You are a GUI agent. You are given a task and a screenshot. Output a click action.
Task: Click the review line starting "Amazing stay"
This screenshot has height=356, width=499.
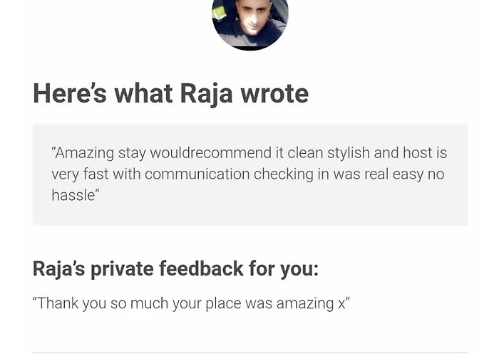tap(249, 153)
